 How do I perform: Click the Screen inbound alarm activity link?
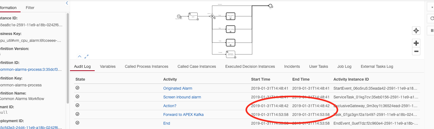(182, 97)
